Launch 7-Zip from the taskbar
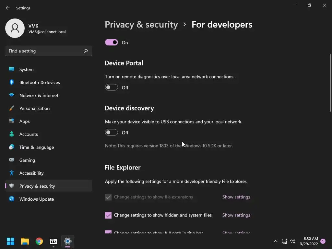332x249 pixels. [x=53, y=241]
